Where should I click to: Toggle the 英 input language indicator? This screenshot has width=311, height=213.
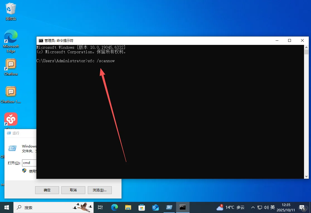[x=272, y=207]
